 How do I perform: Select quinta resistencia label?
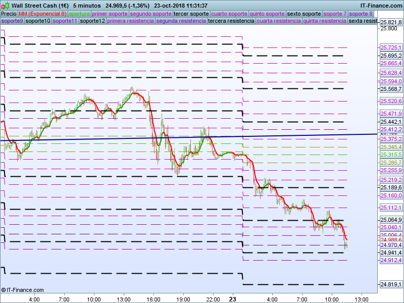click(325, 21)
